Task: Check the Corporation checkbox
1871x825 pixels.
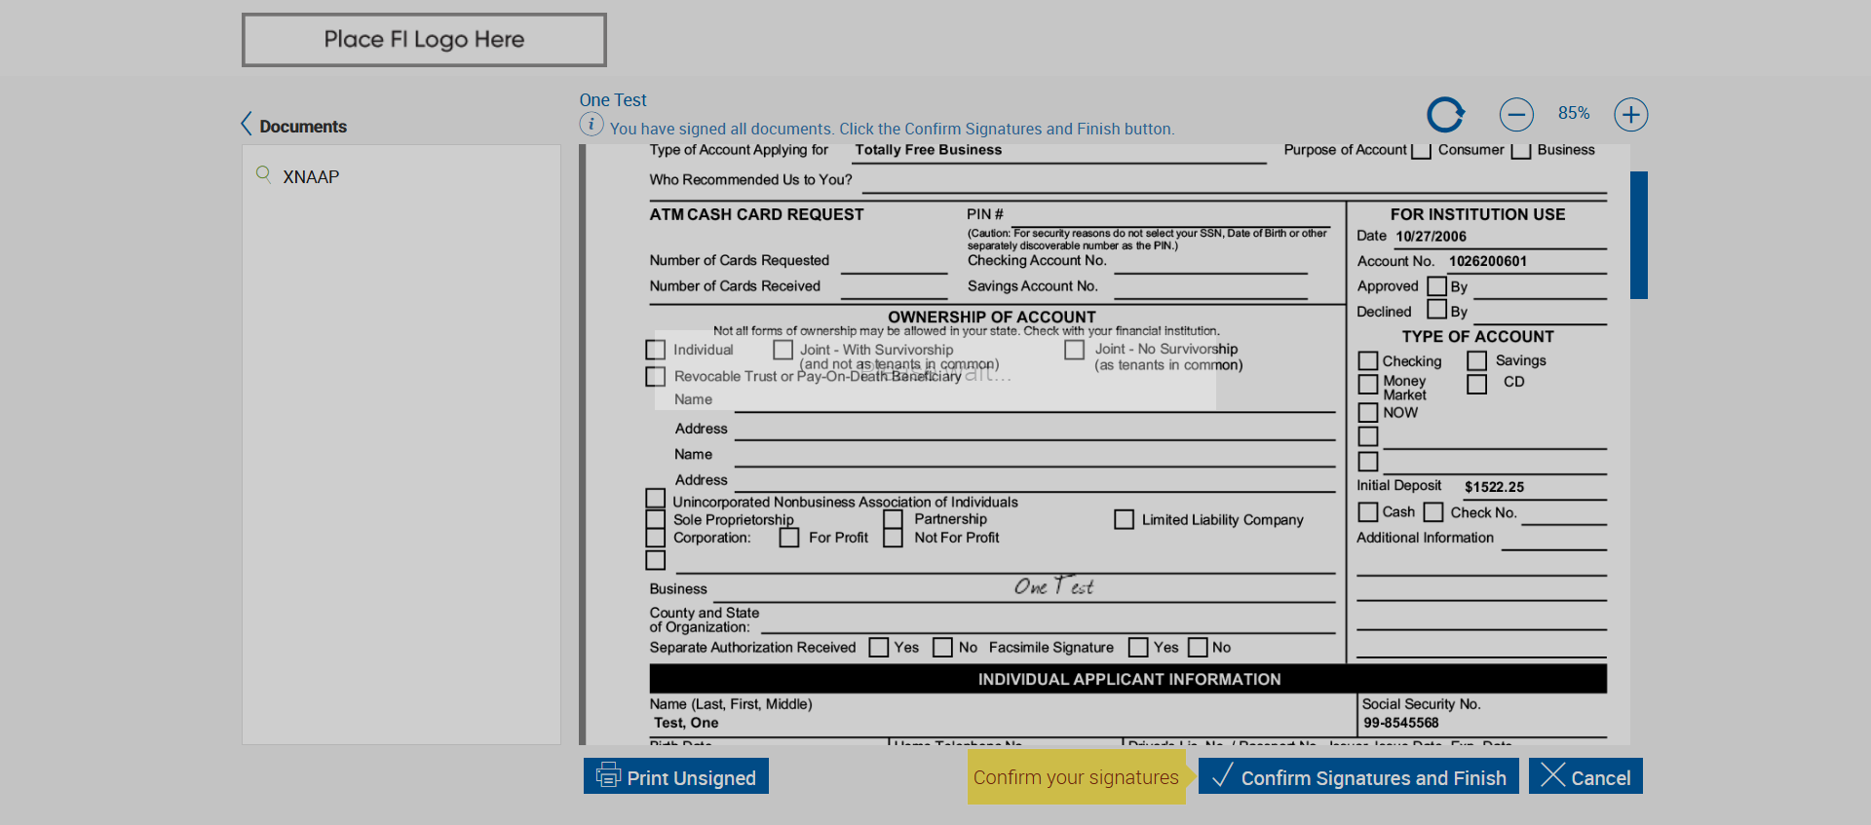Action: click(x=656, y=537)
